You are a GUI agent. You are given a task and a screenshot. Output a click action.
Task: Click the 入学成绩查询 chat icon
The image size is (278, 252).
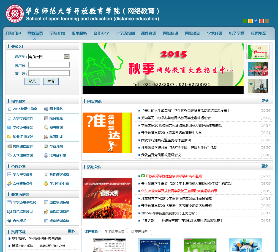click(x=9, y=155)
